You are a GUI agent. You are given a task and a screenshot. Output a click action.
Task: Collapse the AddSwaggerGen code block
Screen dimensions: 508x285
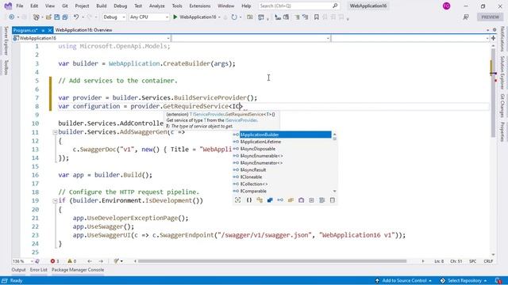click(x=55, y=132)
